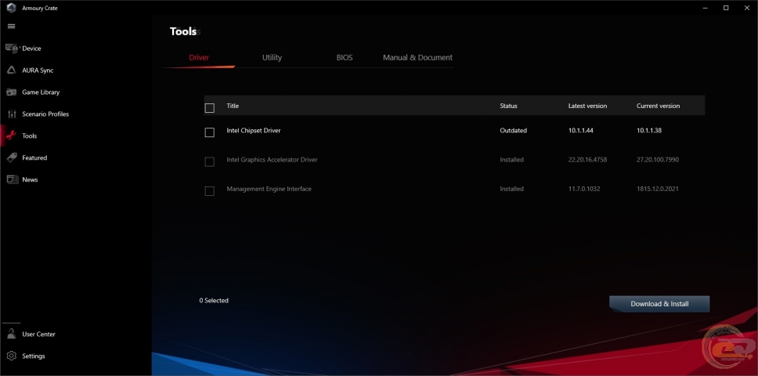Viewport: 758px width, 376px height.
Task: Click the Scenario Profiles sliders icon
Action: point(12,114)
